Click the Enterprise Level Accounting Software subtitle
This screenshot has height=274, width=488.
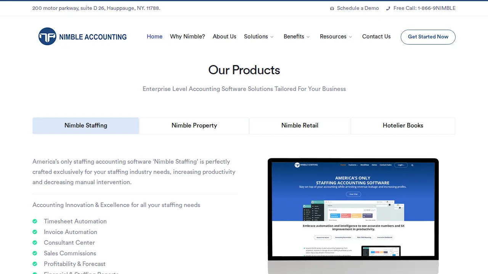pos(244,89)
